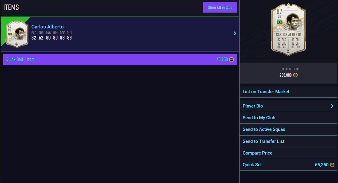Screen dimensions: 338x183
Task: Click Quick Sell in the side panel
Action: click(288, 165)
